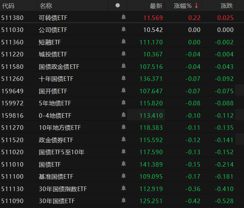The height and width of the screenshot is (208, 244).
Task: Toggle alert bell for 政金债券ETF
Action: [x=124, y=140]
